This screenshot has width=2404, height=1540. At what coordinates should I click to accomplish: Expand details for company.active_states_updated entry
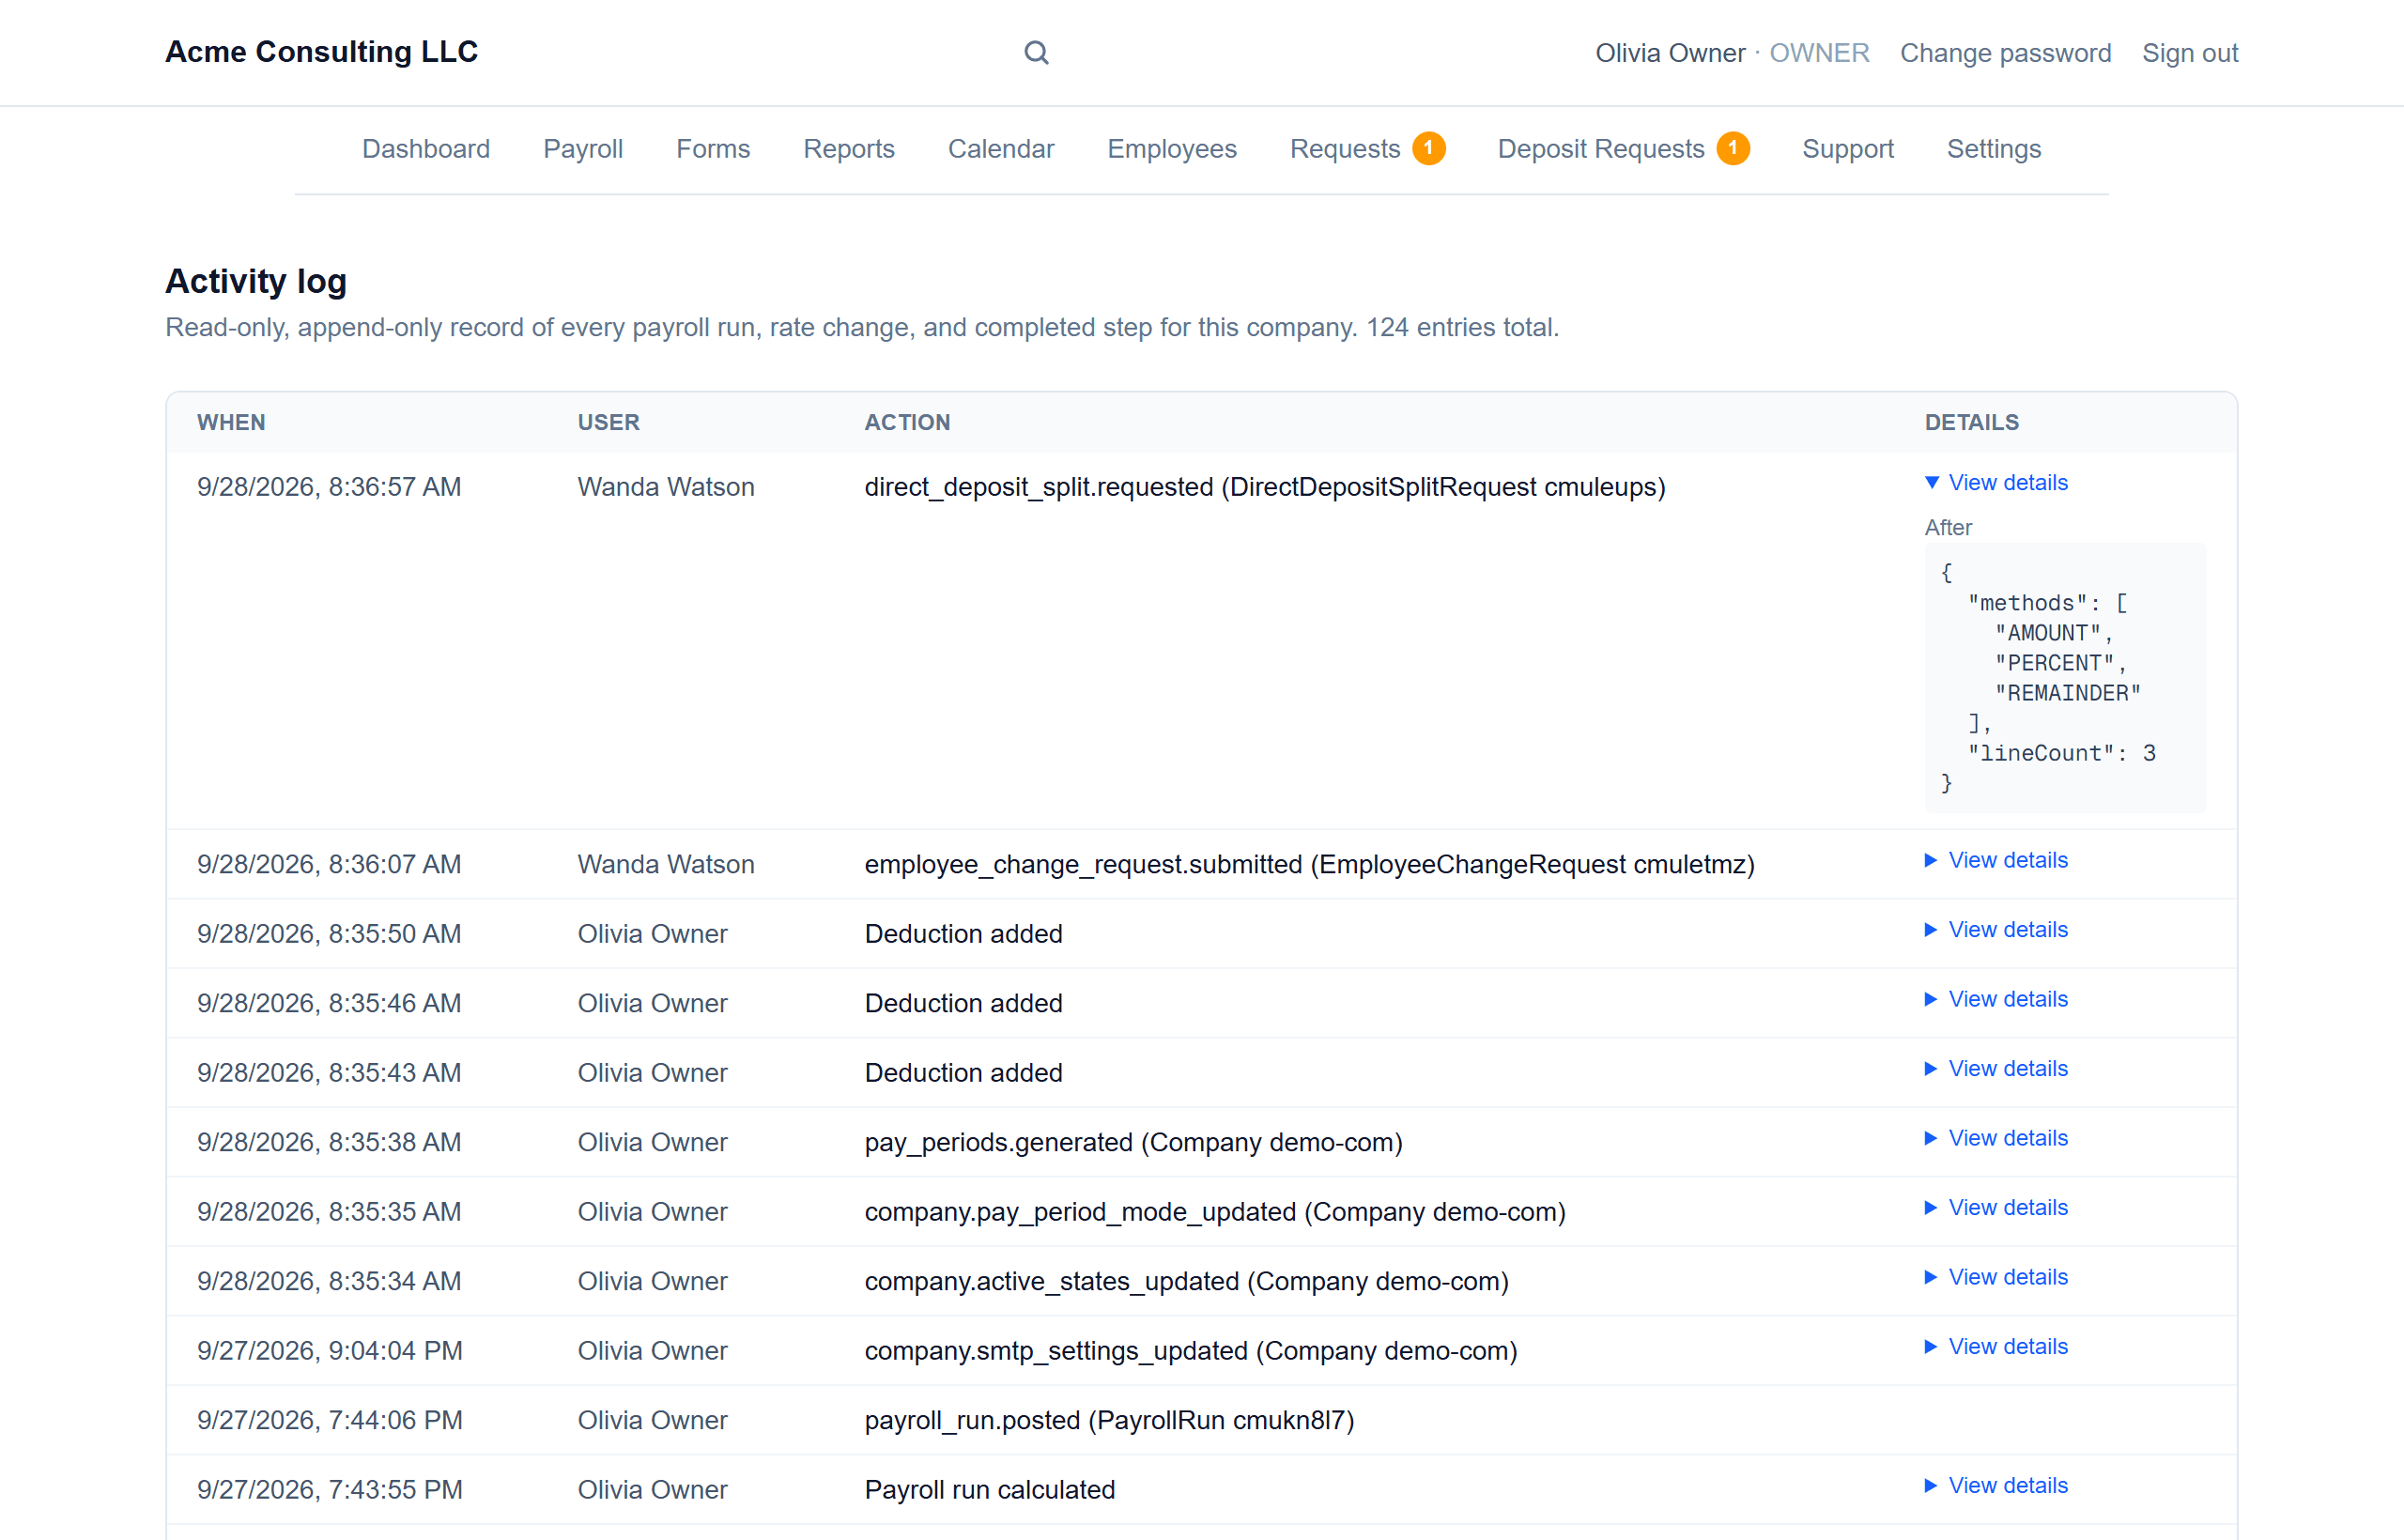[1996, 1277]
